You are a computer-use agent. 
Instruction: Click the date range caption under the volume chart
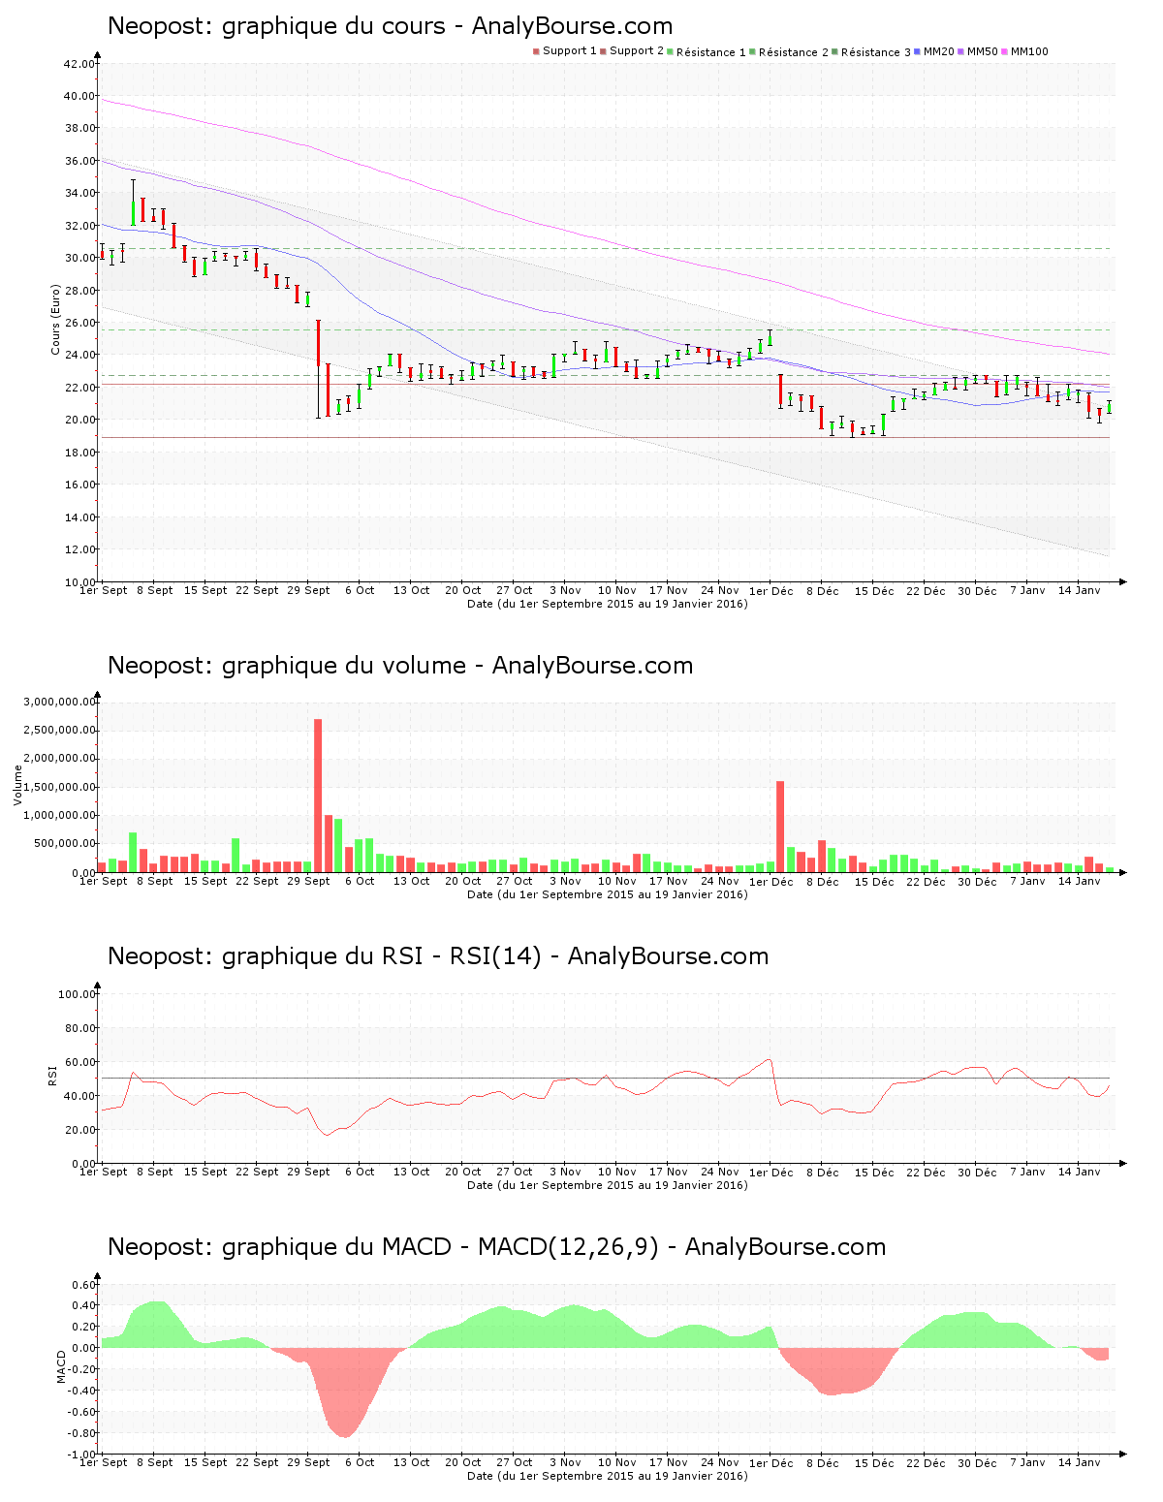[x=607, y=894]
